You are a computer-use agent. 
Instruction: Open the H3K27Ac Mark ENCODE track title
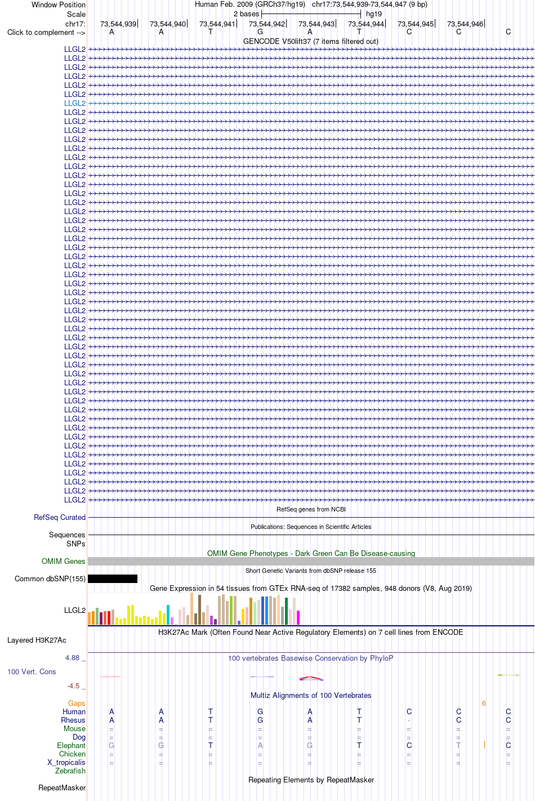point(311,632)
